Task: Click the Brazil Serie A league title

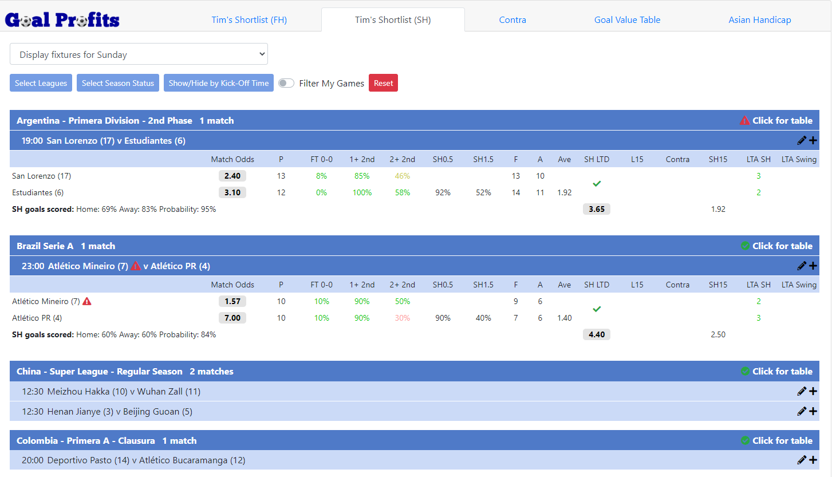Action: click(45, 246)
